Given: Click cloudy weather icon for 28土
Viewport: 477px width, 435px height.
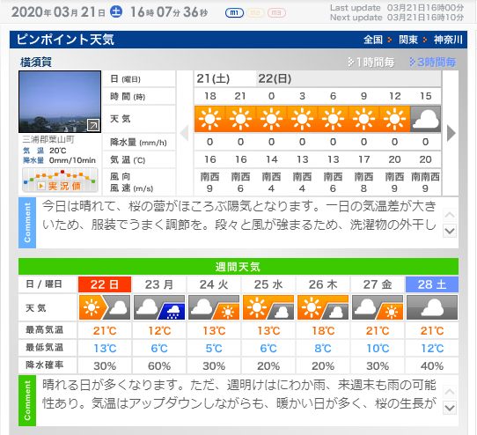Looking at the screenshot, I should tap(432, 307).
